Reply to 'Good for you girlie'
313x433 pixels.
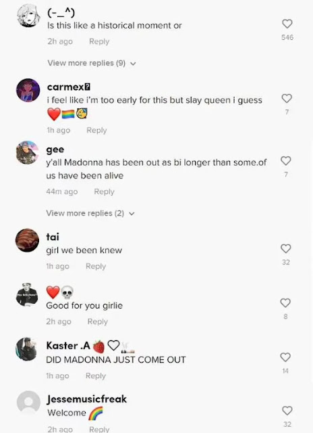pos(97,321)
